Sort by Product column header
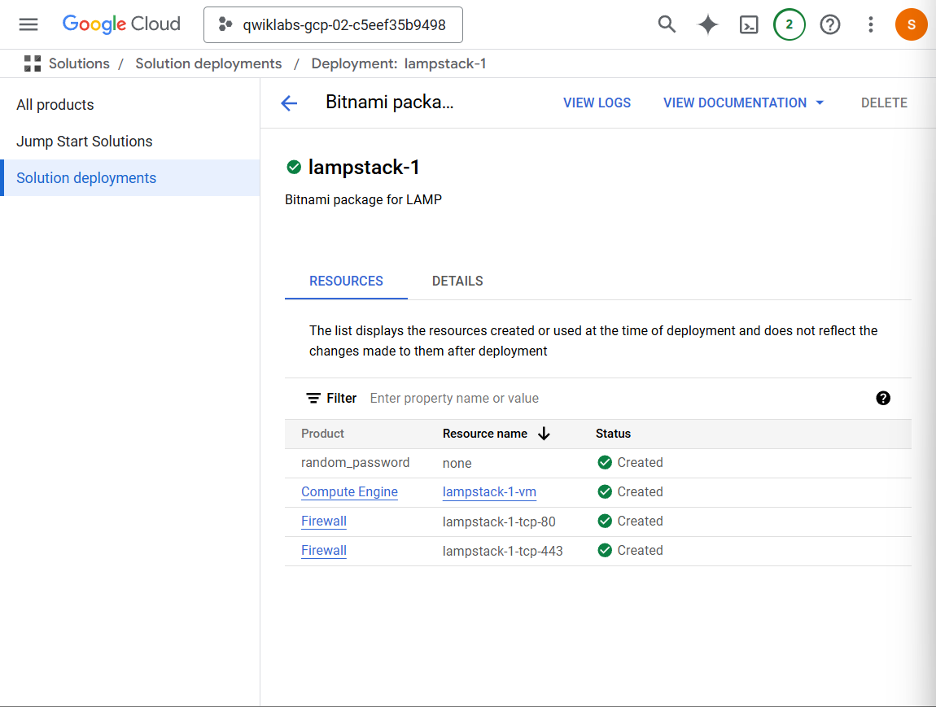 tap(322, 434)
